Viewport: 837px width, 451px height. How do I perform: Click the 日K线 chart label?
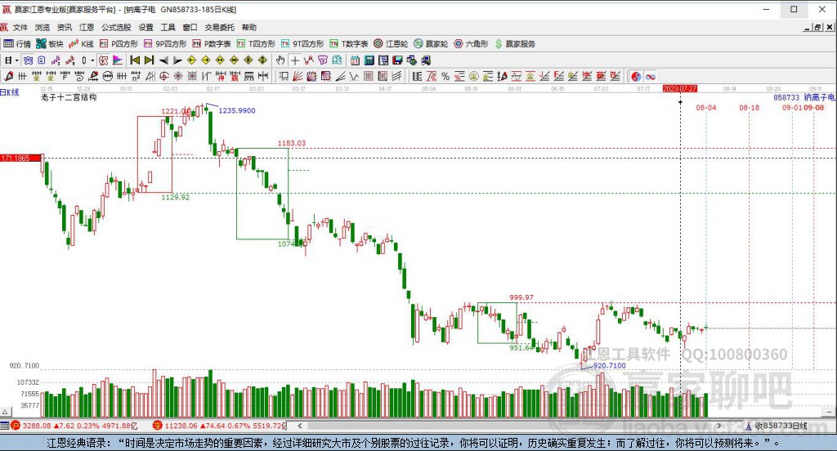[10, 92]
